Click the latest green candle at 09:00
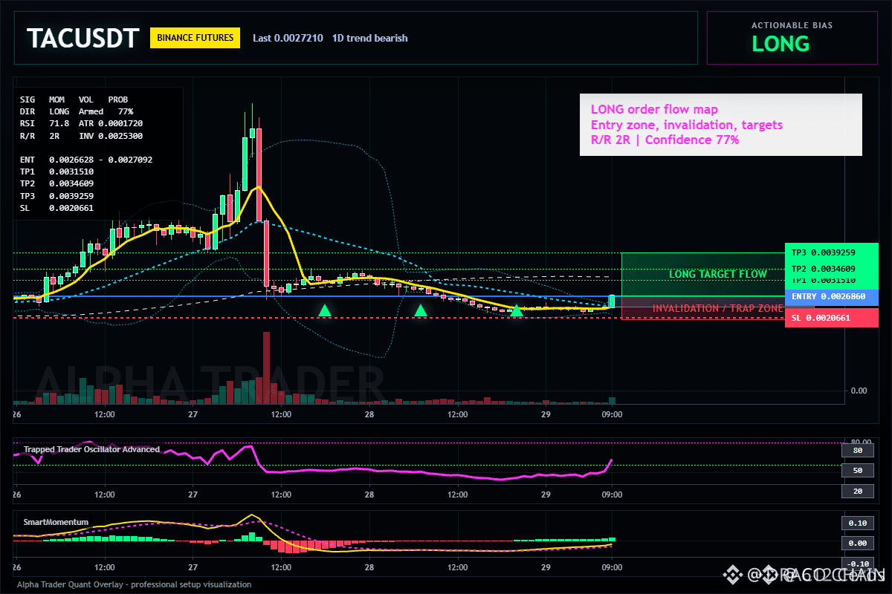The width and height of the screenshot is (892, 594). pos(612,301)
